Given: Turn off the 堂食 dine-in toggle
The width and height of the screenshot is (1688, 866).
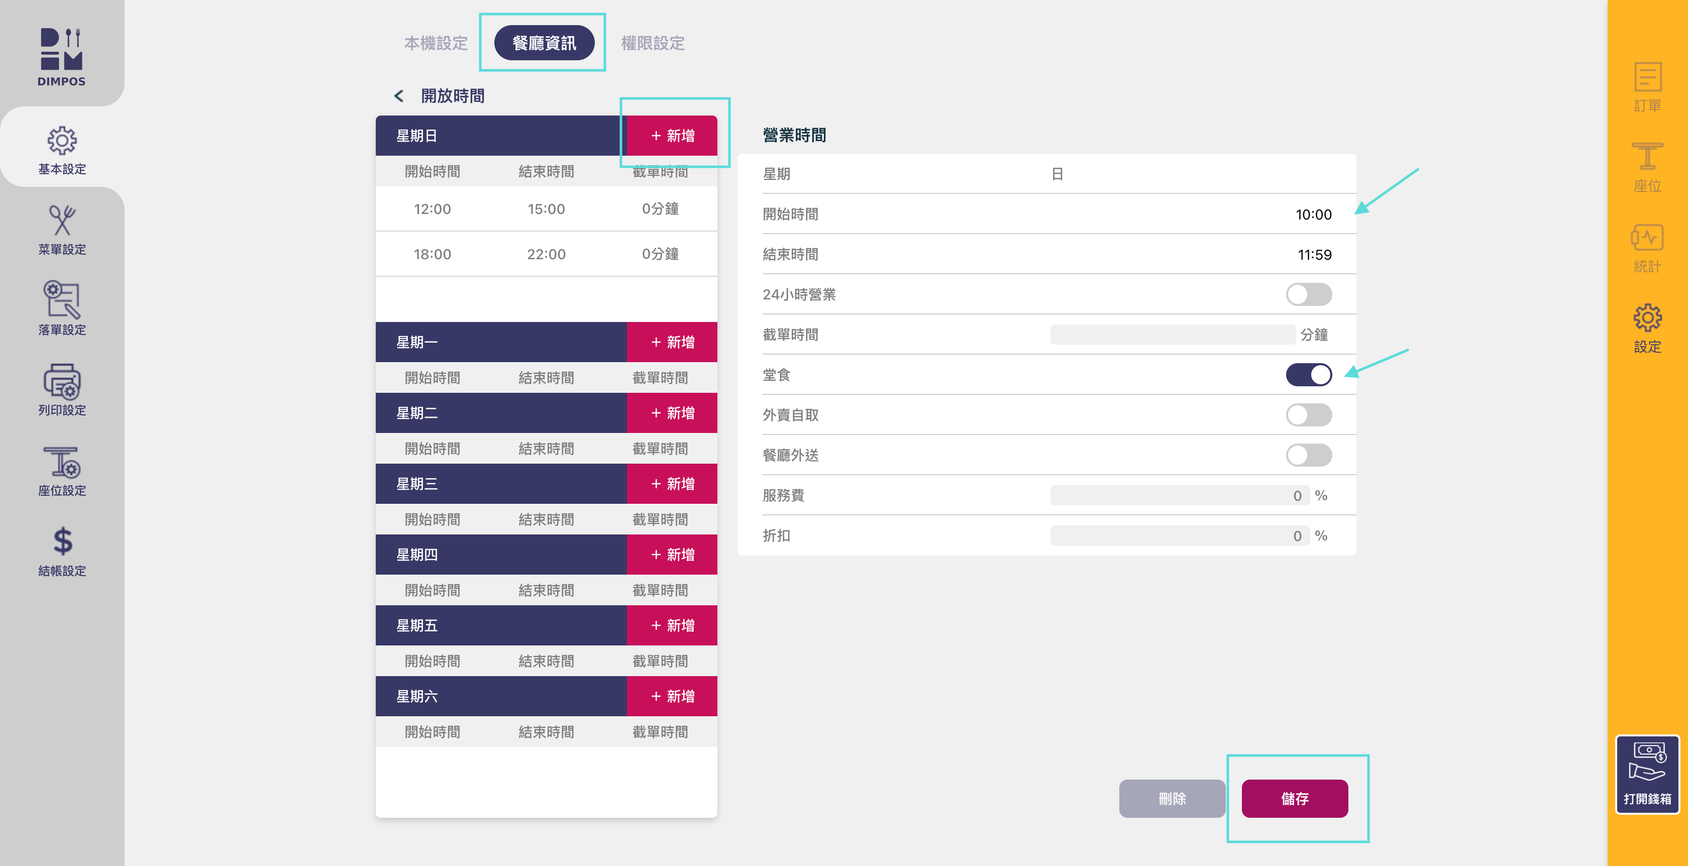Looking at the screenshot, I should pyautogui.click(x=1308, y=375).
